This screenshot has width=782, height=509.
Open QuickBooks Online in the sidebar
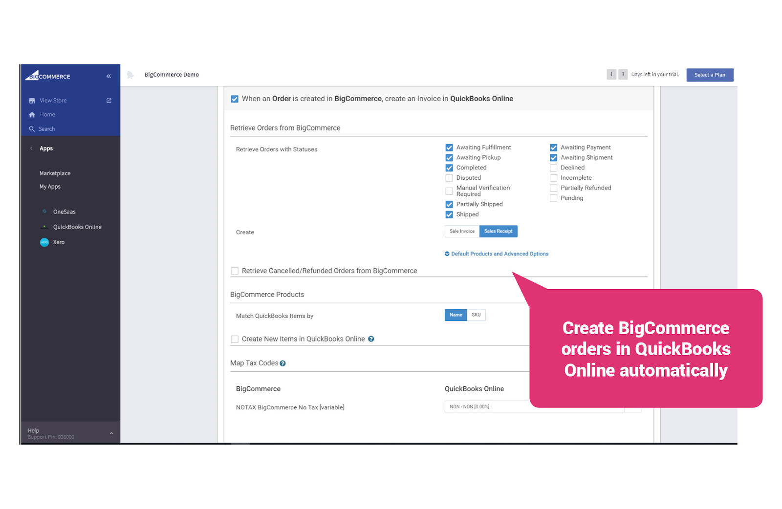[77, 227]
